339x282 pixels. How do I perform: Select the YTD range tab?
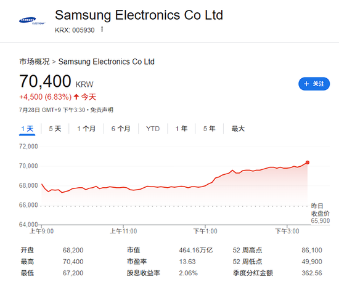[153, 129]
